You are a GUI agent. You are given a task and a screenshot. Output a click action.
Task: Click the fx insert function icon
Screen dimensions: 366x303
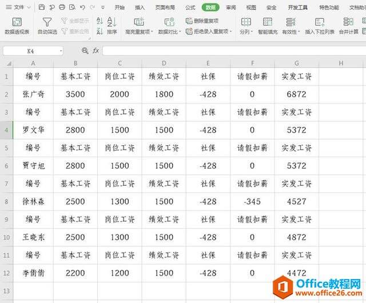pyautogui.click(x=96, y=51)
